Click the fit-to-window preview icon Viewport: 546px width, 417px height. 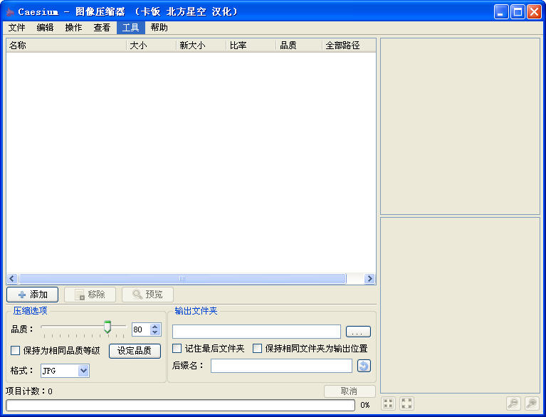(388, 403)
